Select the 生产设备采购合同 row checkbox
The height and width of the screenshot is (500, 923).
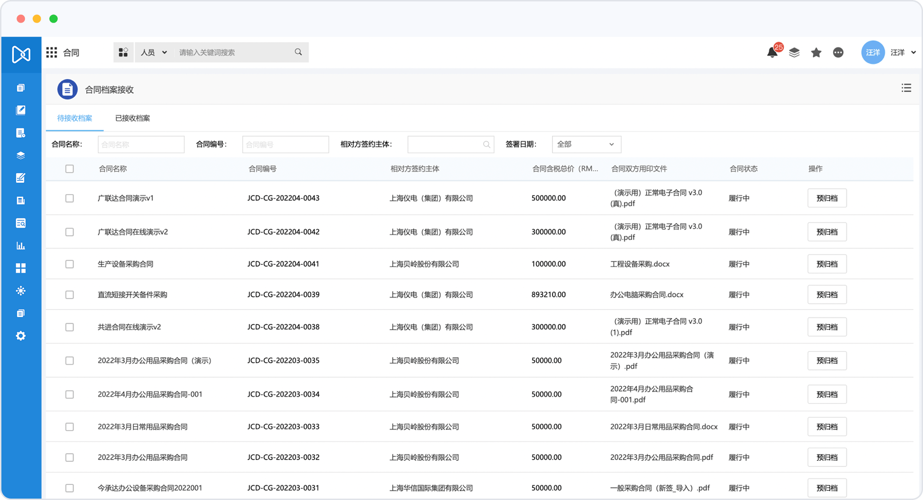click(70, 264)
